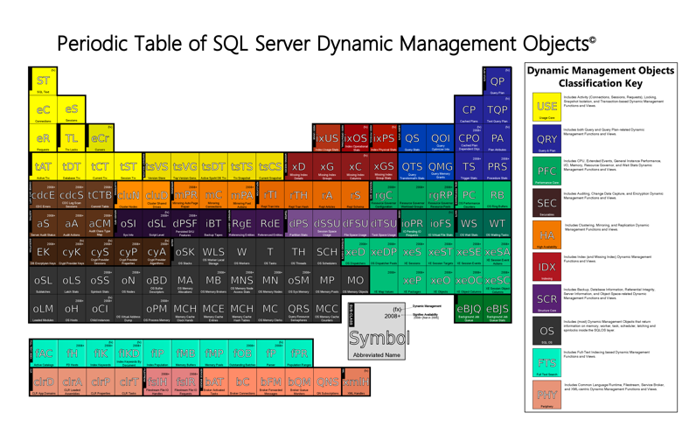Viewport: 682px width, 427px height.
Task: Click the xeSA green cell
Action: tap(498, 252)
